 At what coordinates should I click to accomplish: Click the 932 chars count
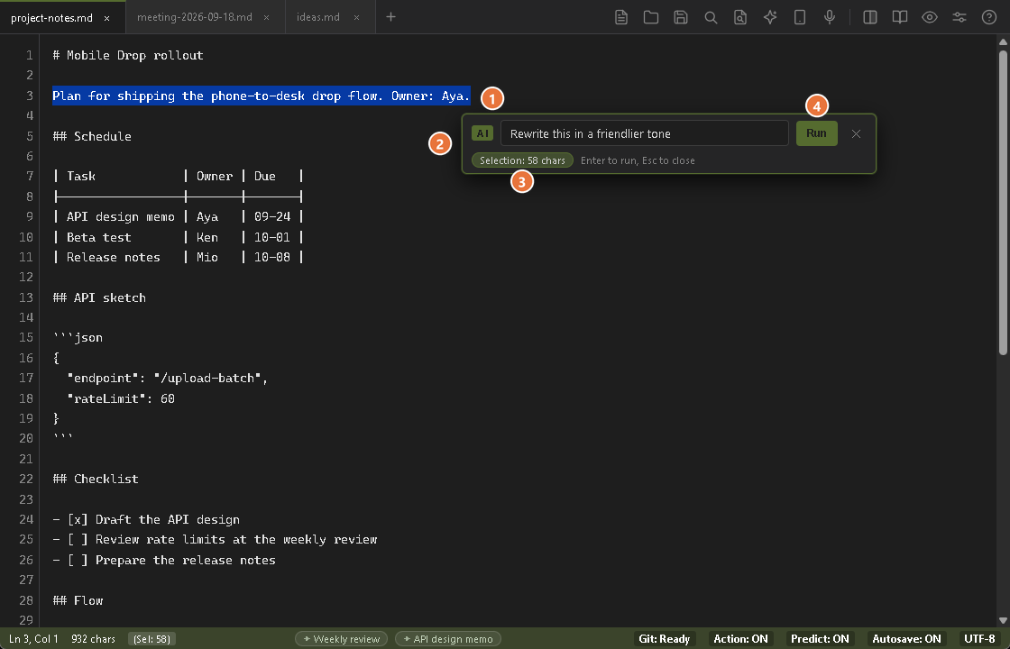[94, 639]
